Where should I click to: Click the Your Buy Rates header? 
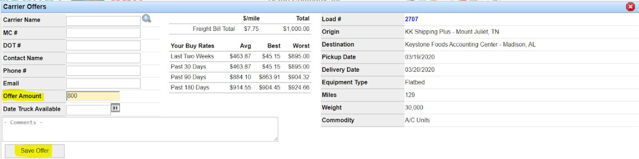pyautogui.click(x=193, y=46)
